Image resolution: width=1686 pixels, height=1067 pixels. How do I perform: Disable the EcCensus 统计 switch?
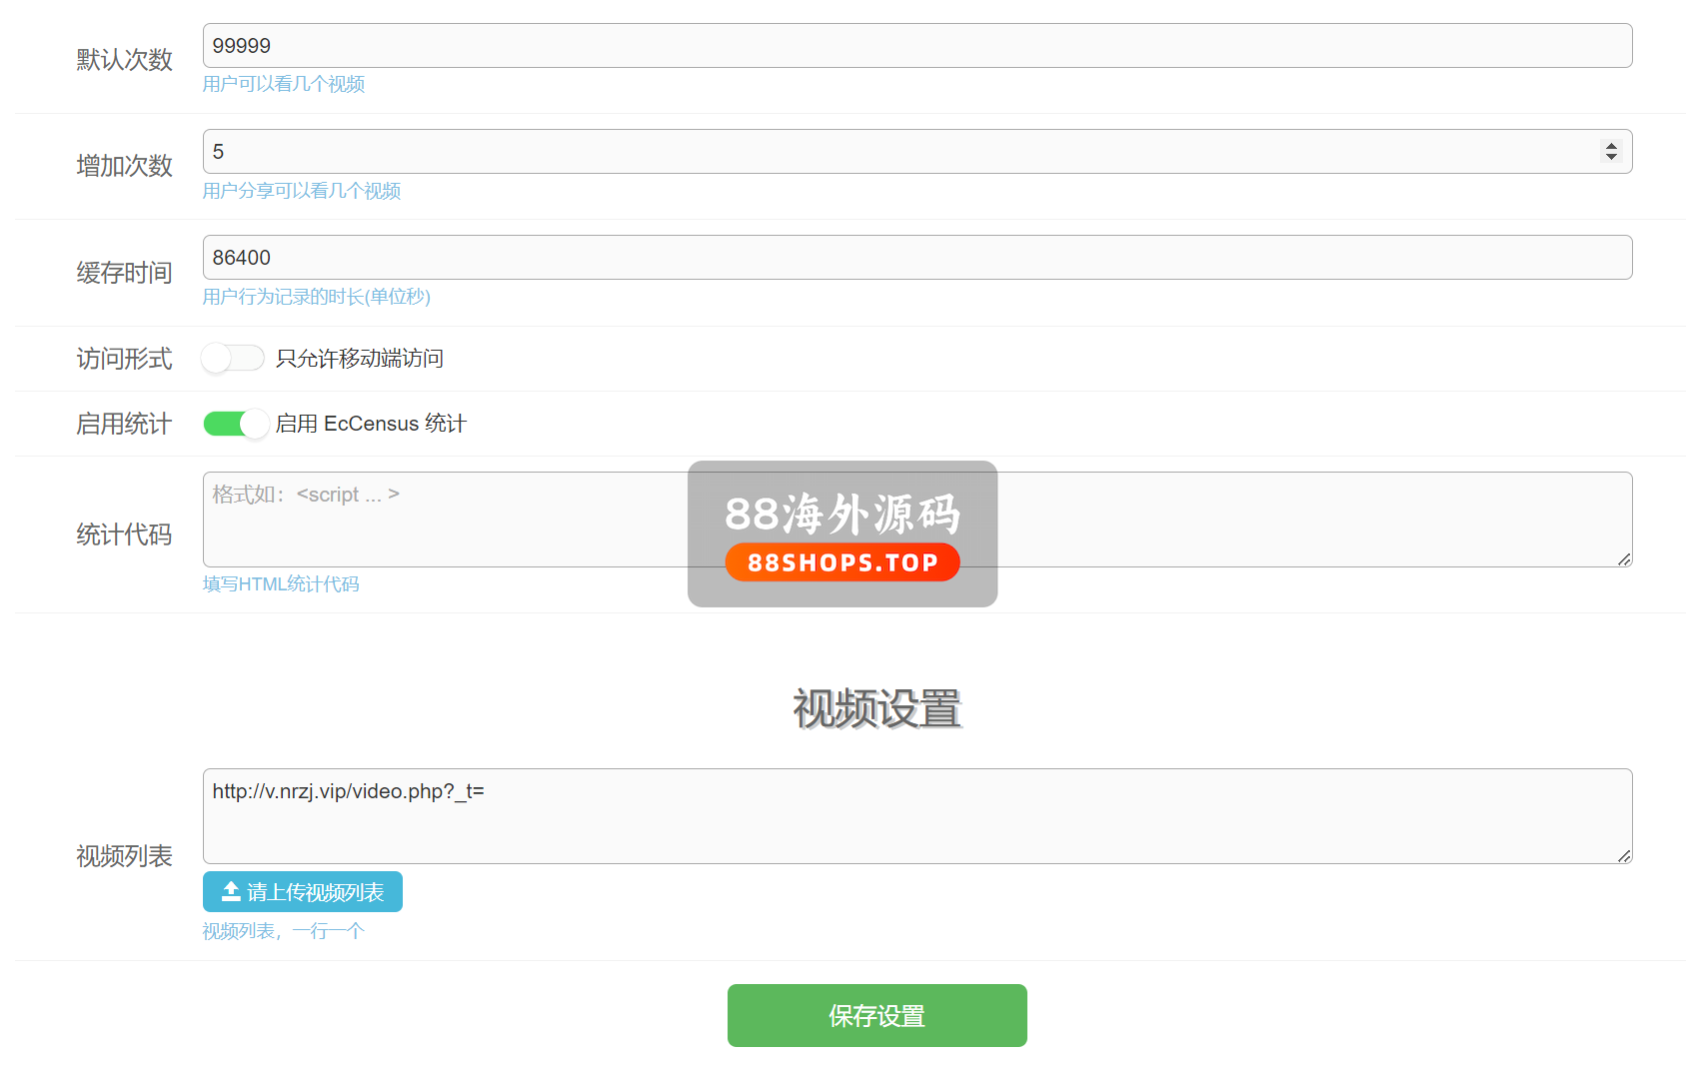click(236, 424)
